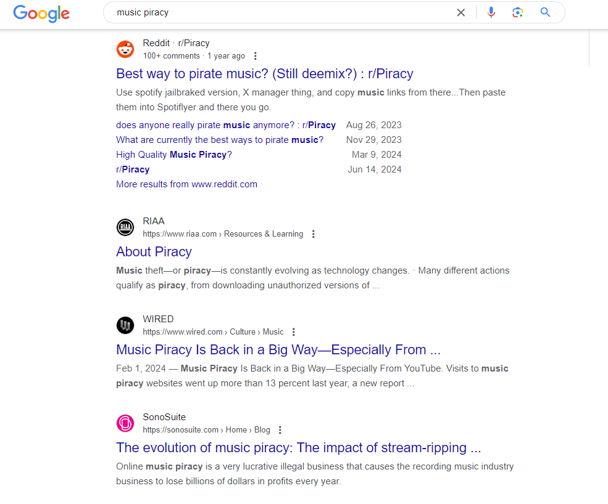The width and height of the screenshot is (608, 504).
Task: Open the three-dot menu for the WIRED result
Action: tap(294, 332)
